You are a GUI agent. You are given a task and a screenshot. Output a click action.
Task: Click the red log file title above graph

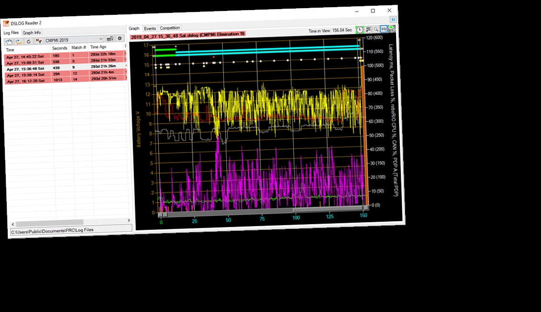point(188,35)
